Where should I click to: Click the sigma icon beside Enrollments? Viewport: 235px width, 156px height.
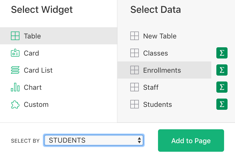point(222,70)
